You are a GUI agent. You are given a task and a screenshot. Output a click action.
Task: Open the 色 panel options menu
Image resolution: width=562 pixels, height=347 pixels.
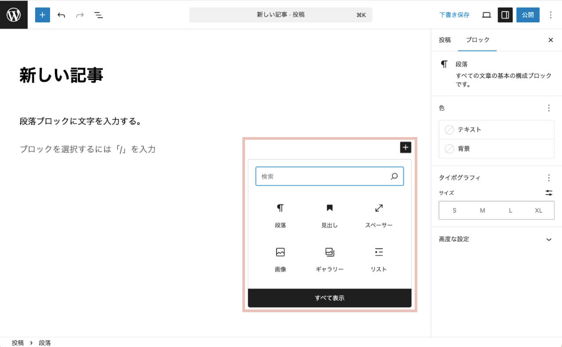coord(548,108)
